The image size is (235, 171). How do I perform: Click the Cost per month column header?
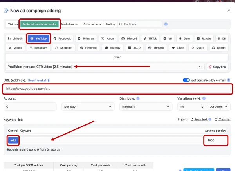(135, 165)
